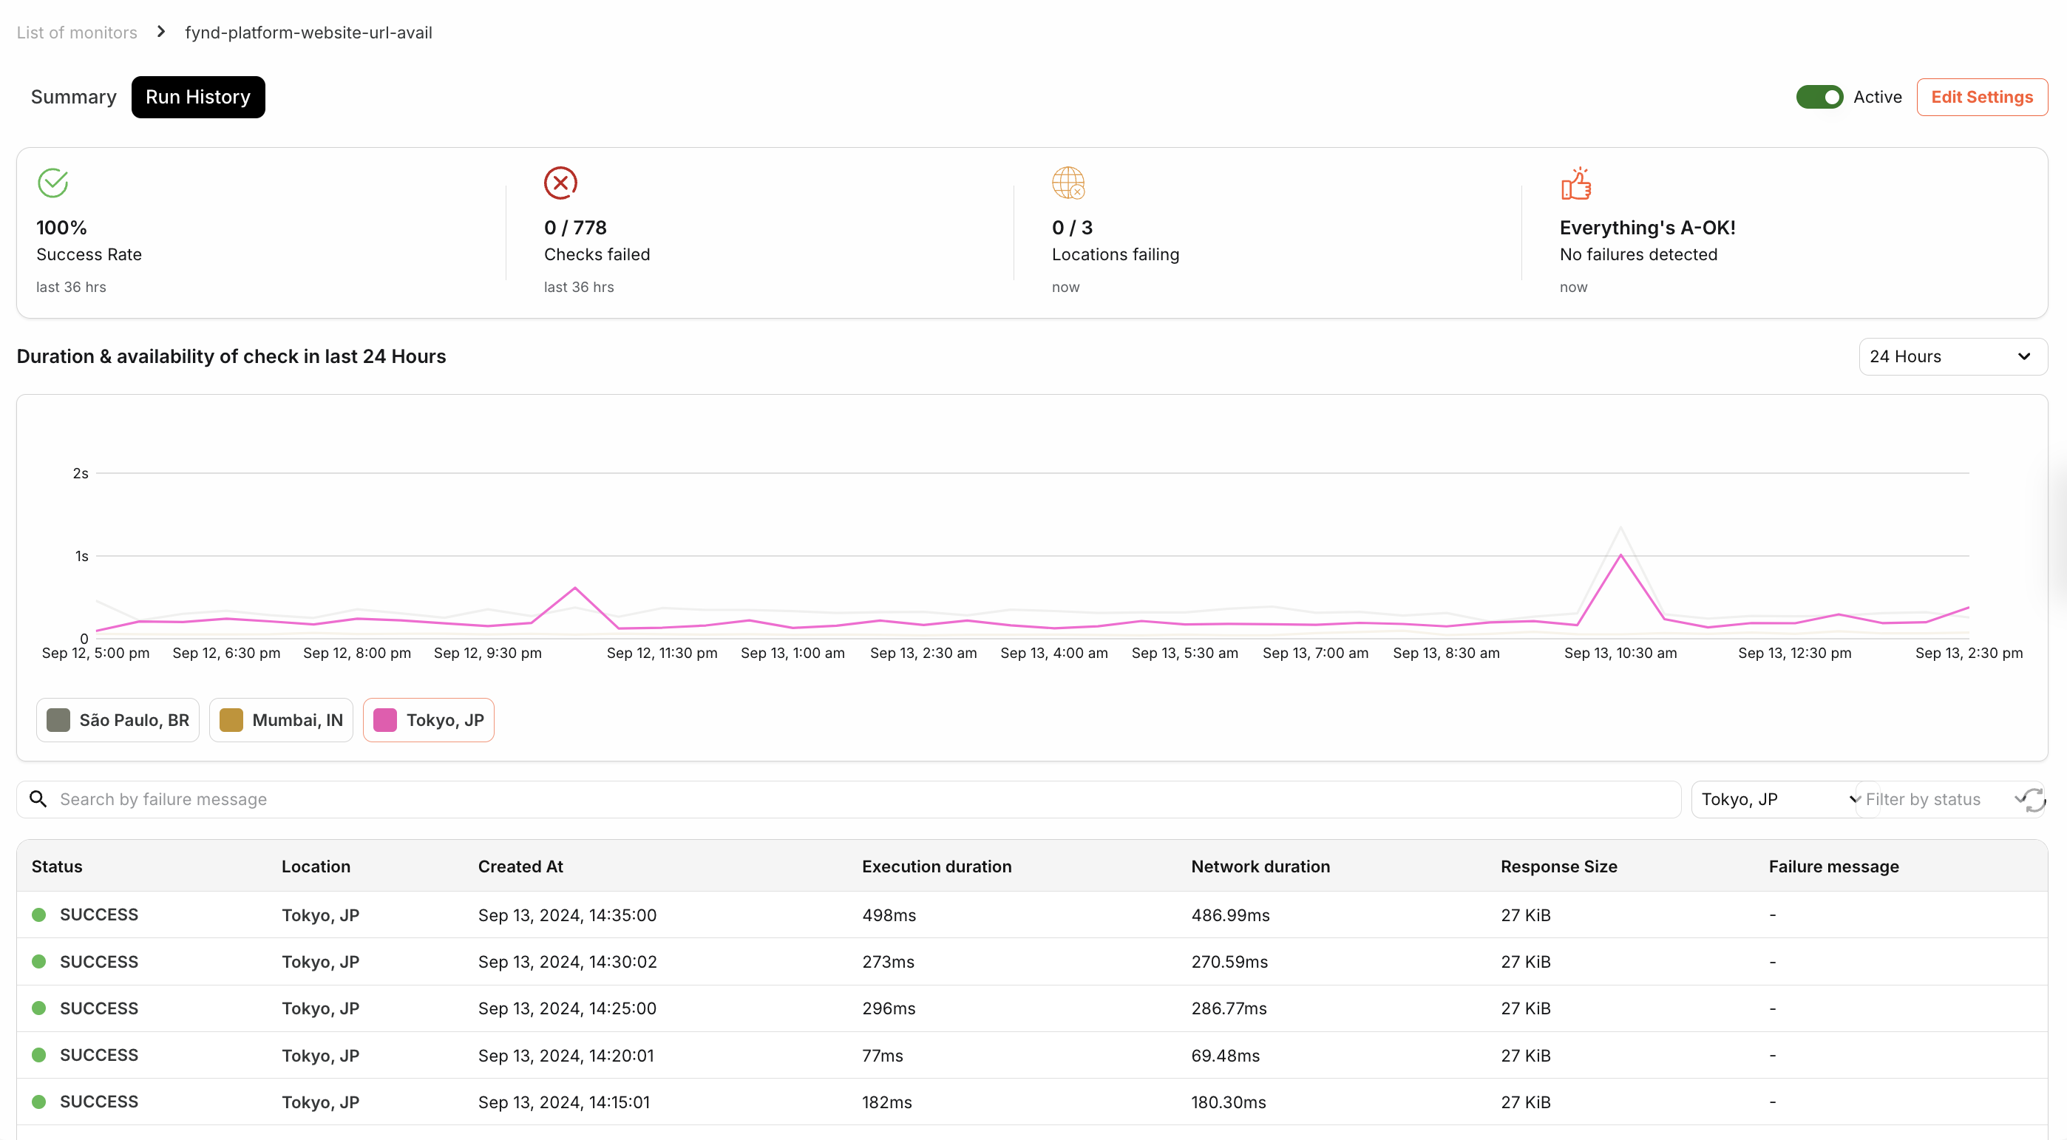Viewport: 2067px width, 1140px height.
Task: Click the green success rate checkmark icon
Action: [x=53, y=183]
